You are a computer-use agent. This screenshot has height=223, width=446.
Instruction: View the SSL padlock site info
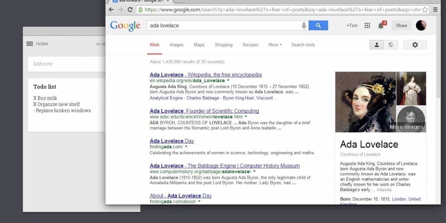pyautogui.click(x=140, y=10)
